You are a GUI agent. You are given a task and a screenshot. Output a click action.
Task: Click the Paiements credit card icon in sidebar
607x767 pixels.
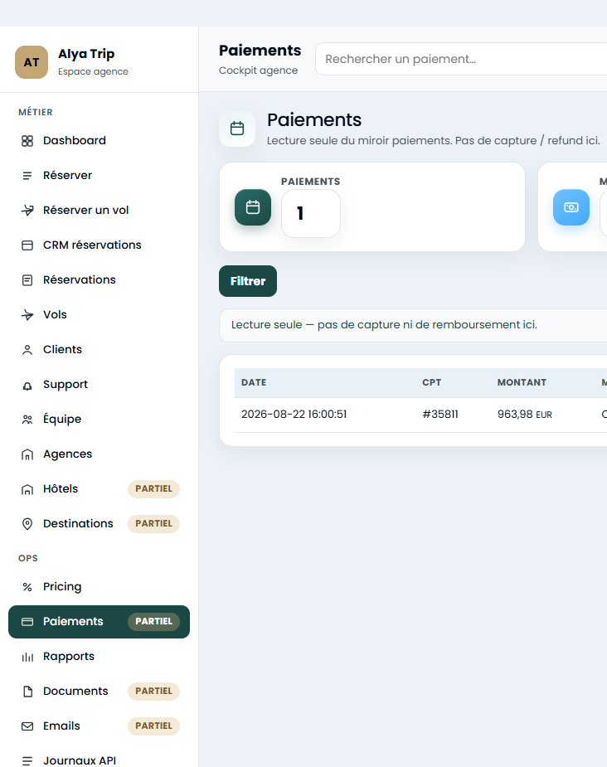[27, 622]
